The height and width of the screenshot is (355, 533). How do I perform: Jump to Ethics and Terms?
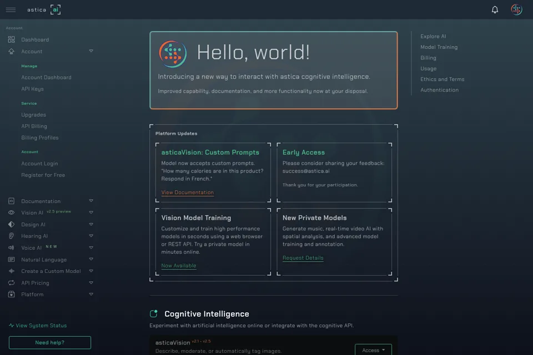[443, 79]
